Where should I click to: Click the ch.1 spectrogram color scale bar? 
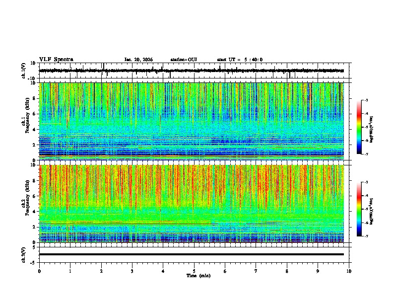(x=359, y=127)
